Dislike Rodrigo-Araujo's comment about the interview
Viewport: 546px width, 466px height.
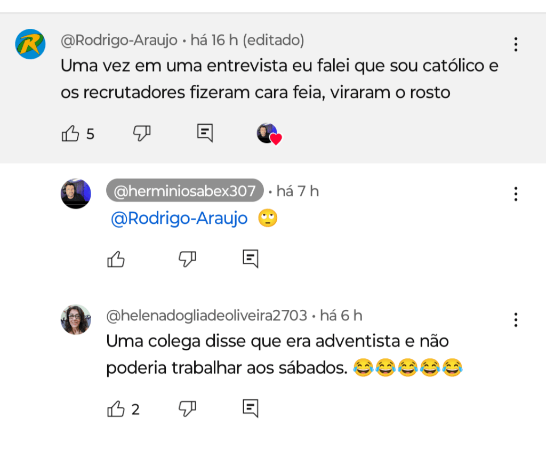click(x=141, y=133)
